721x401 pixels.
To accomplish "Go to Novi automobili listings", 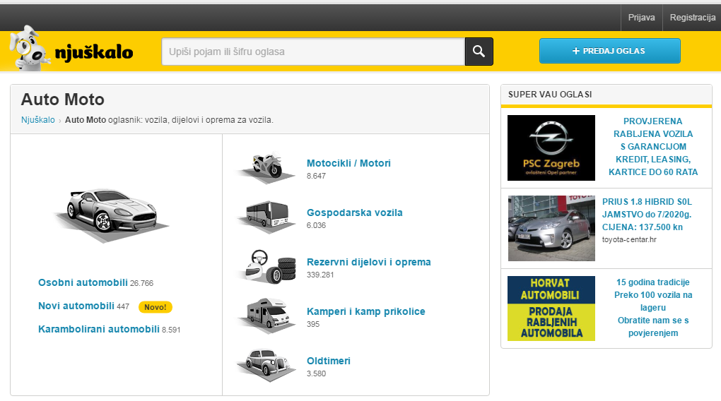I will (x=76, y=306).
